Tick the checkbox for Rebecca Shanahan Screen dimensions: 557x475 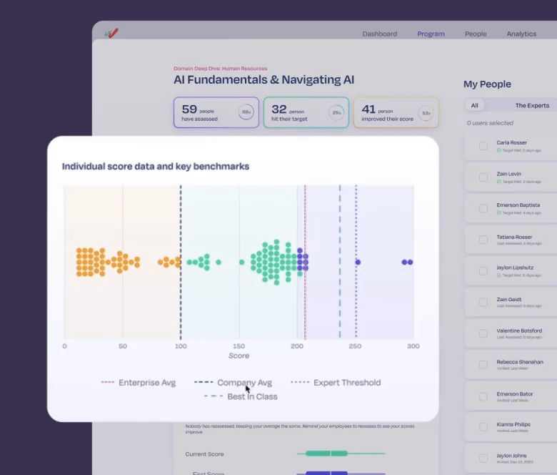483,365
